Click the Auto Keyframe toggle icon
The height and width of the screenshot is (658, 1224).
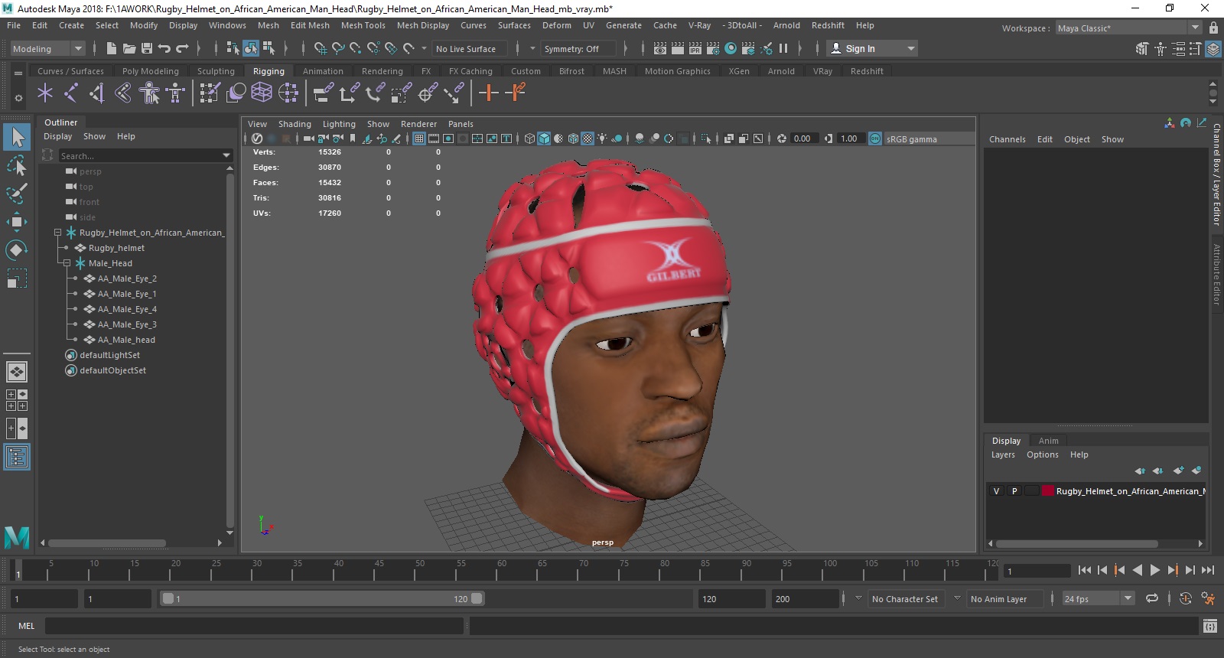tap(1186, 599)
